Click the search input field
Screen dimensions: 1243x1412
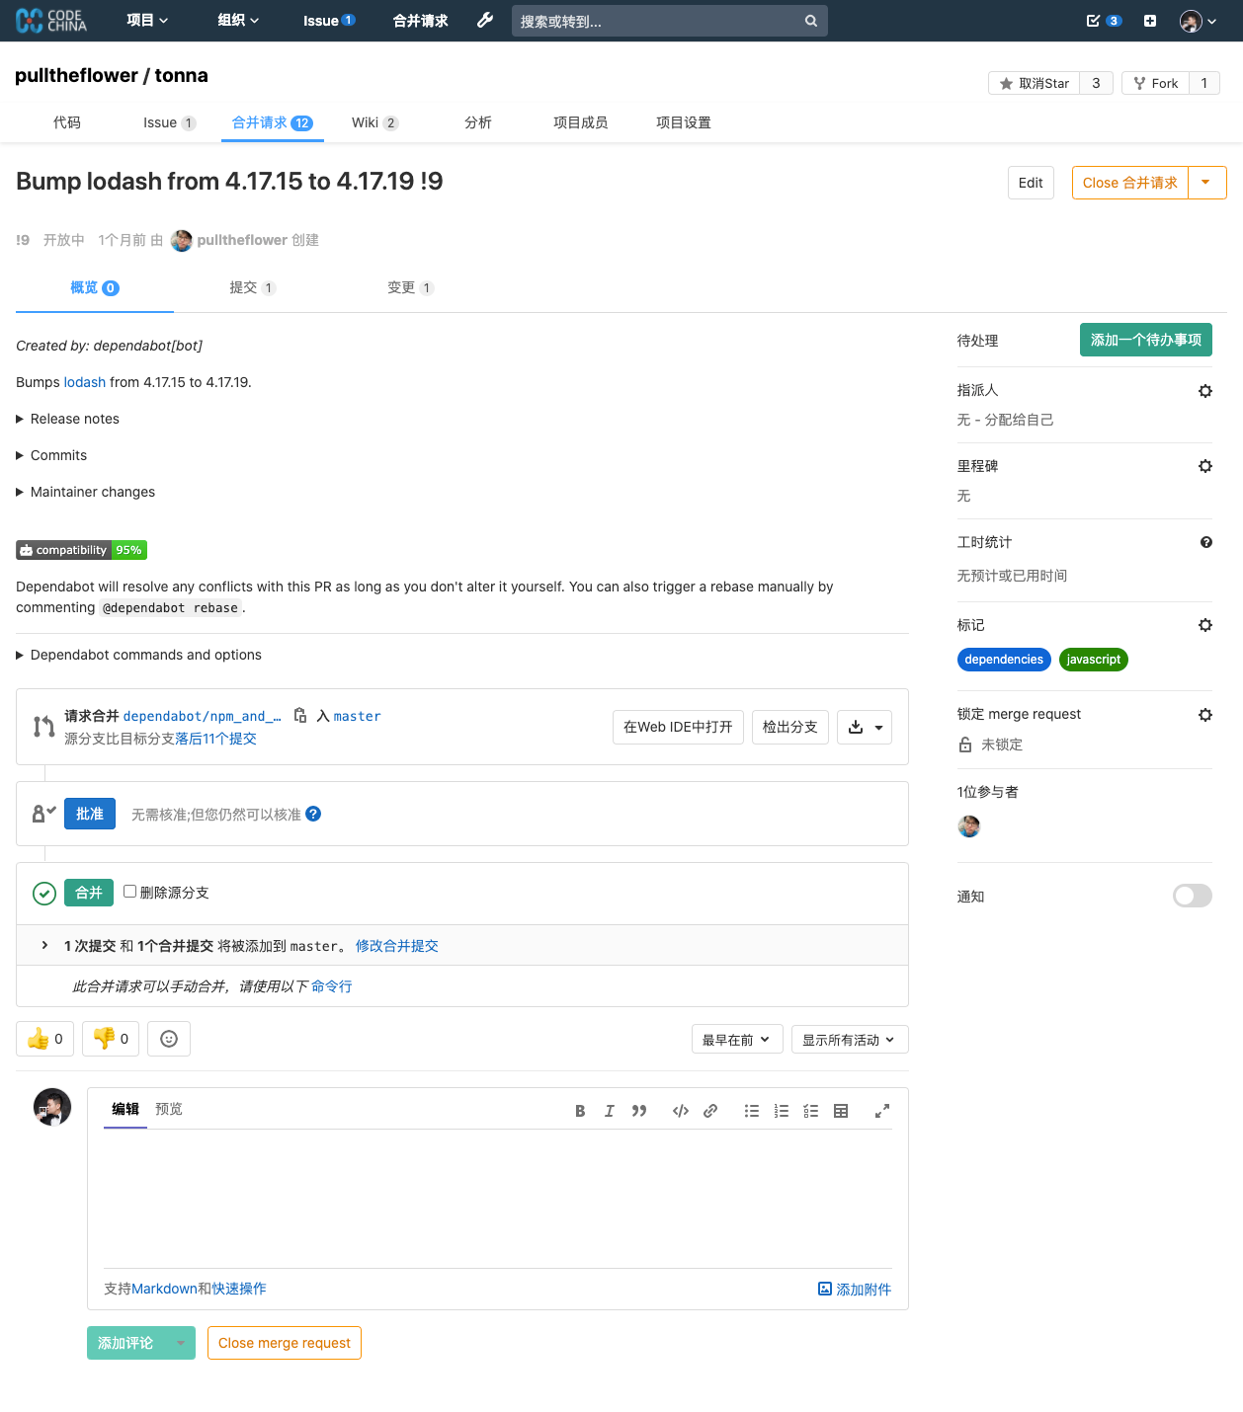(x=657, y=21)
